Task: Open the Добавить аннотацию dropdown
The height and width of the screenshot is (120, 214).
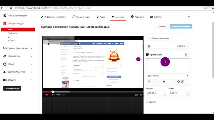Action: [x=159, y=38]
